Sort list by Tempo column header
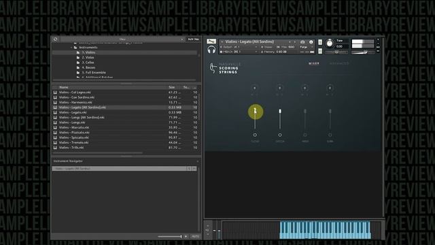Viewport: 435px width, 245px height. pyautogui.click(x=186, y=87)
